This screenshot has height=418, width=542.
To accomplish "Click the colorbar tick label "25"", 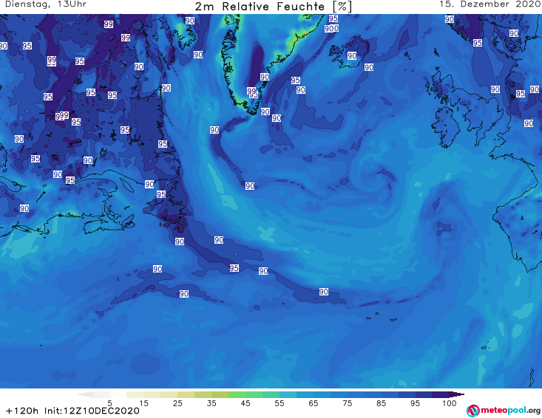I will [x=177, y=403].
